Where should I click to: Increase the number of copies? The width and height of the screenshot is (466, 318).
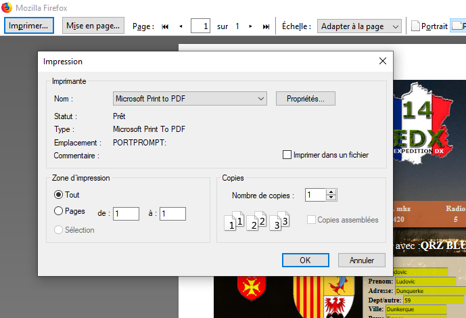[331, 192]
